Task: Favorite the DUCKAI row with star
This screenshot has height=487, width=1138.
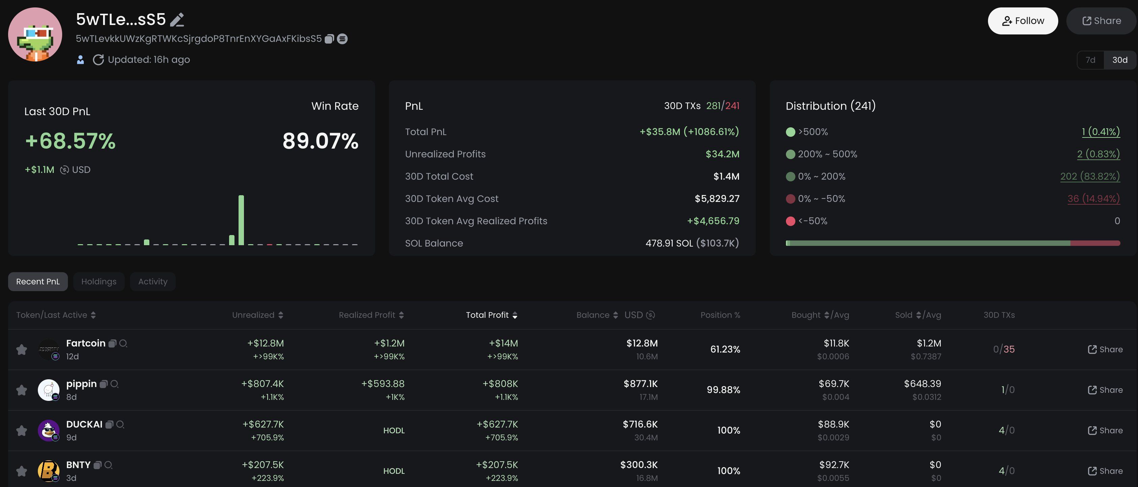Action: 21,431
